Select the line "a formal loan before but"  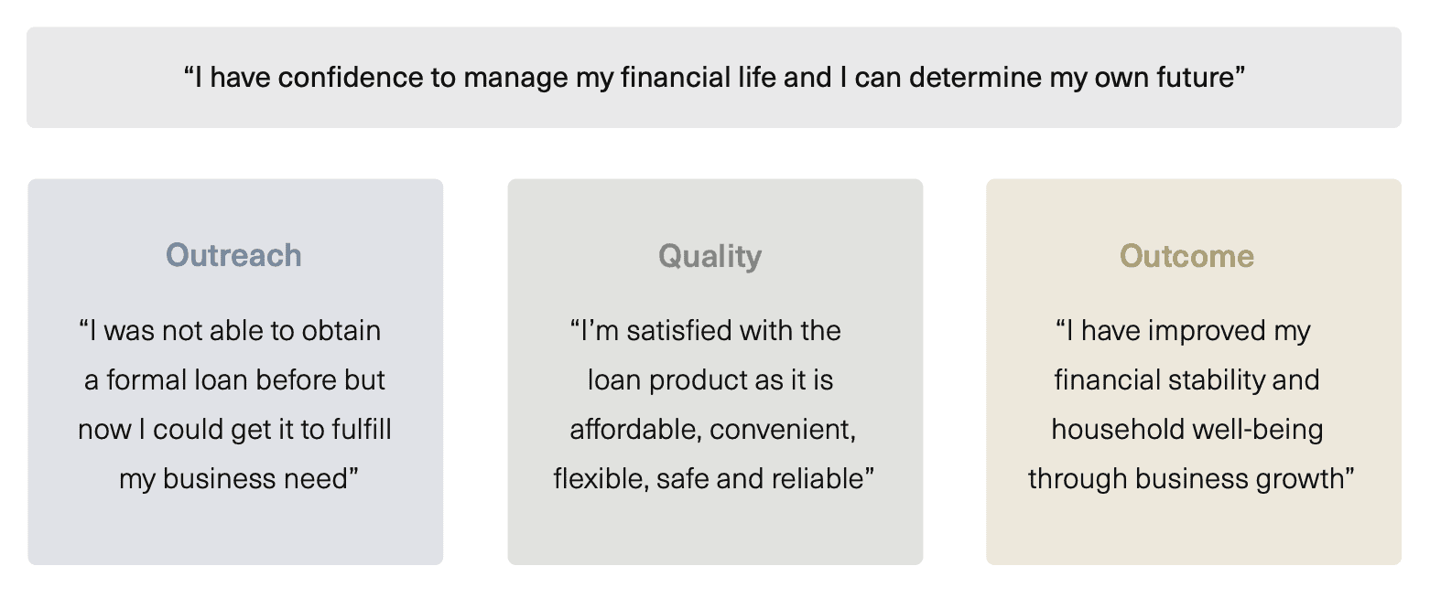pyautogui.click(x=234, y=379)
